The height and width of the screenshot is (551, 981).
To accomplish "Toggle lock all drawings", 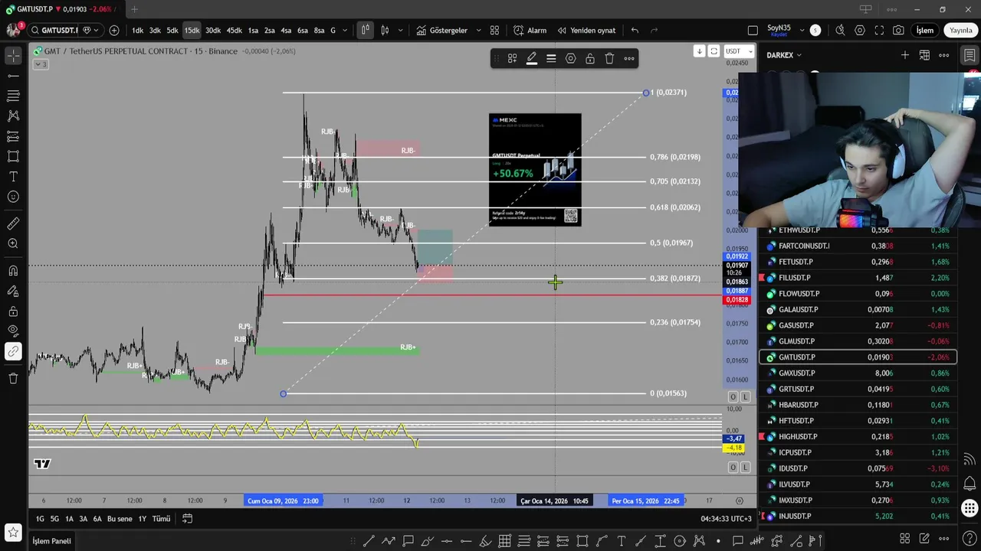I will [13, 311].
